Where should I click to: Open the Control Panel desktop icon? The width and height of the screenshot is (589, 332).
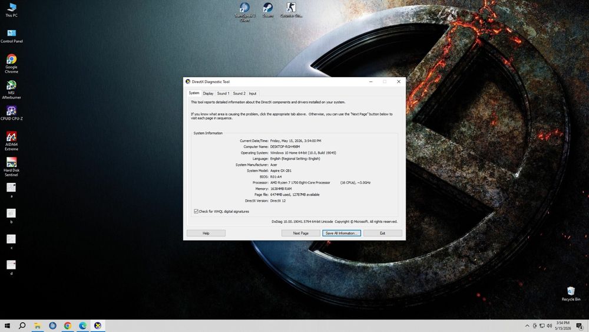(12, 36)
